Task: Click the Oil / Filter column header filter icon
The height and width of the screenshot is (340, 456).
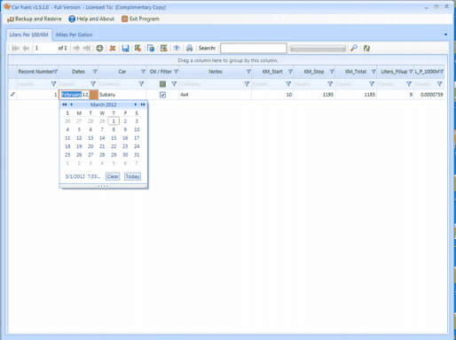Action: pyautogui.click(x=176, y=72)
